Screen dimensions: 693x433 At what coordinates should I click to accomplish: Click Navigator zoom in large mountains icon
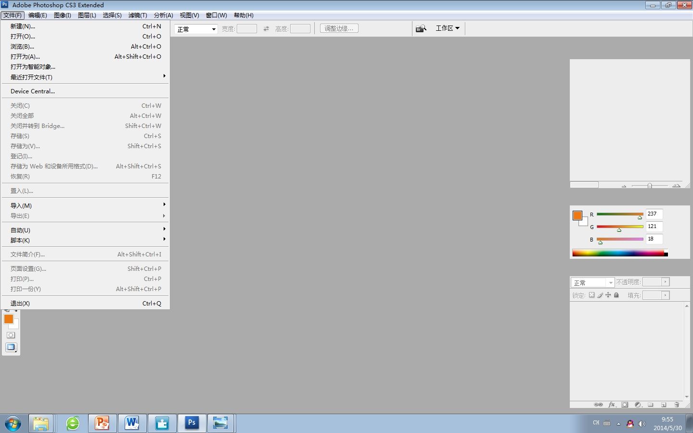[676, 185]
